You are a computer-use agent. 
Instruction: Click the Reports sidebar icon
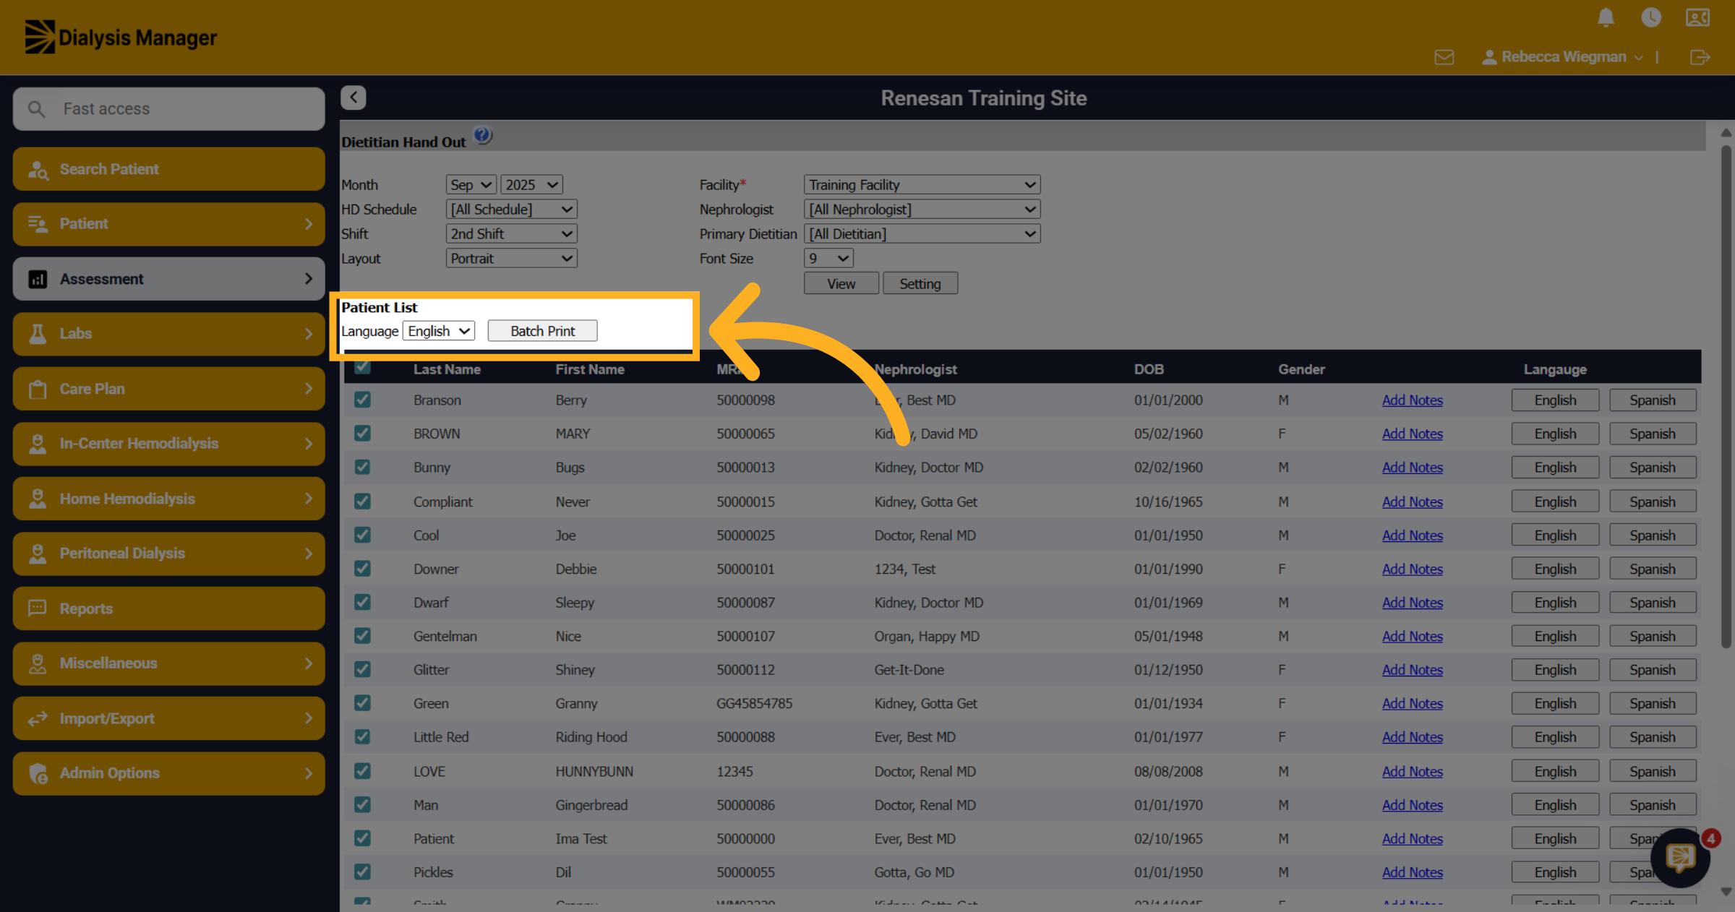tap(38, 608)
